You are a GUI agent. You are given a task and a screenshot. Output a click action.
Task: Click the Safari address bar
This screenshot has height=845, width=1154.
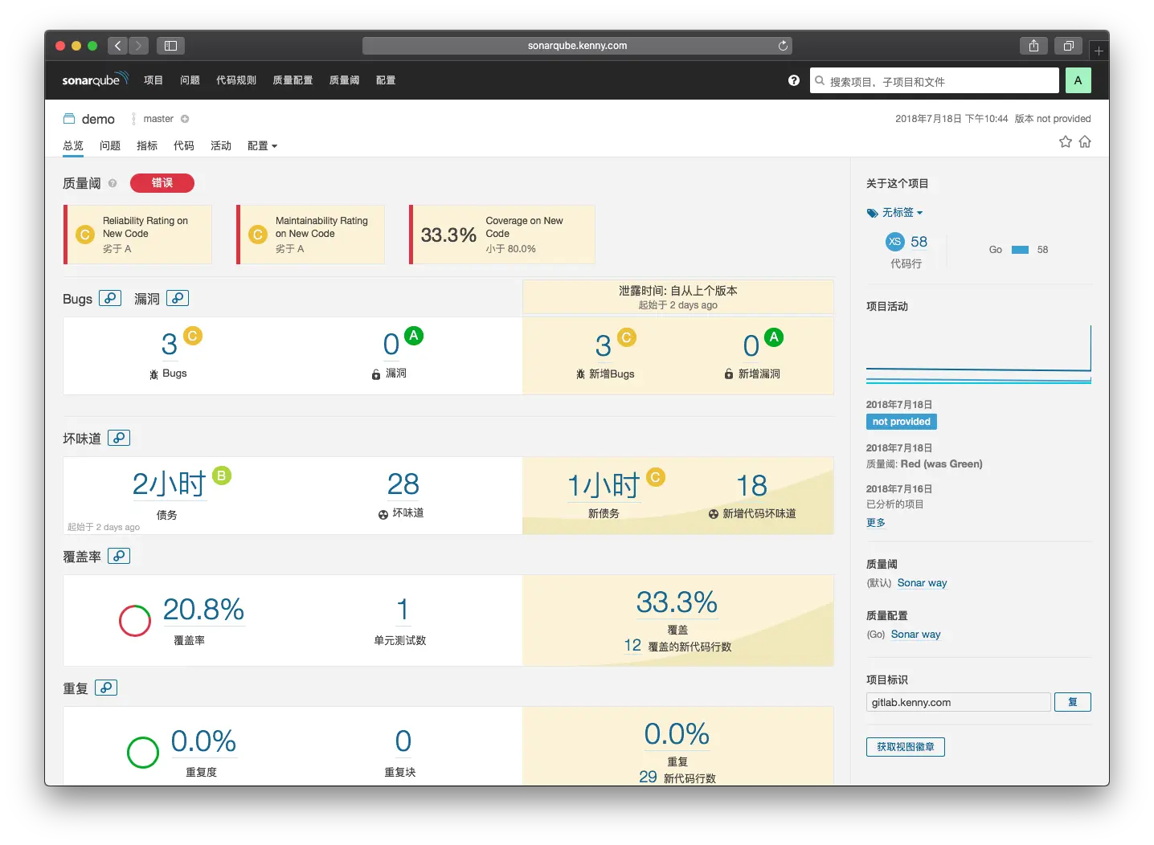coord(577,46)
